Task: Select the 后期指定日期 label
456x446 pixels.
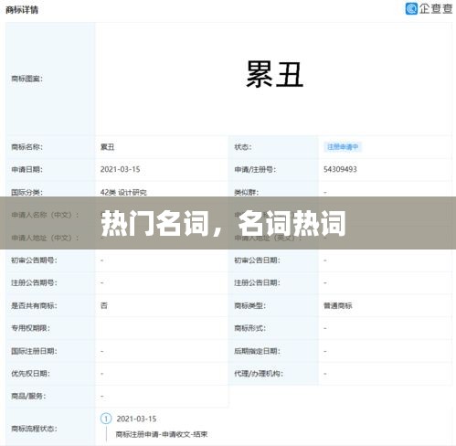Action: [x=257, y=351]
